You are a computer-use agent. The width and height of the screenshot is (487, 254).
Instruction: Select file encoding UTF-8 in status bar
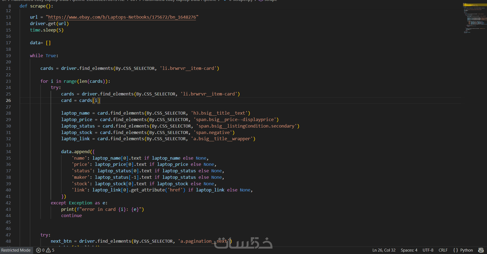(x=428, y=250)
